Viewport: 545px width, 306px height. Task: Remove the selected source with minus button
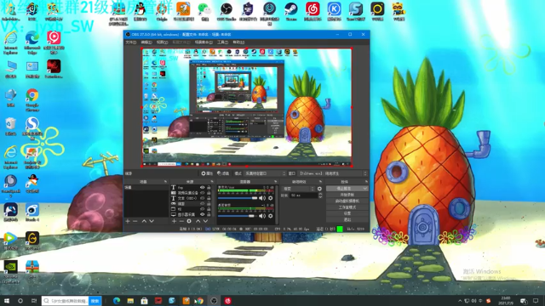(x=181, y=221)
